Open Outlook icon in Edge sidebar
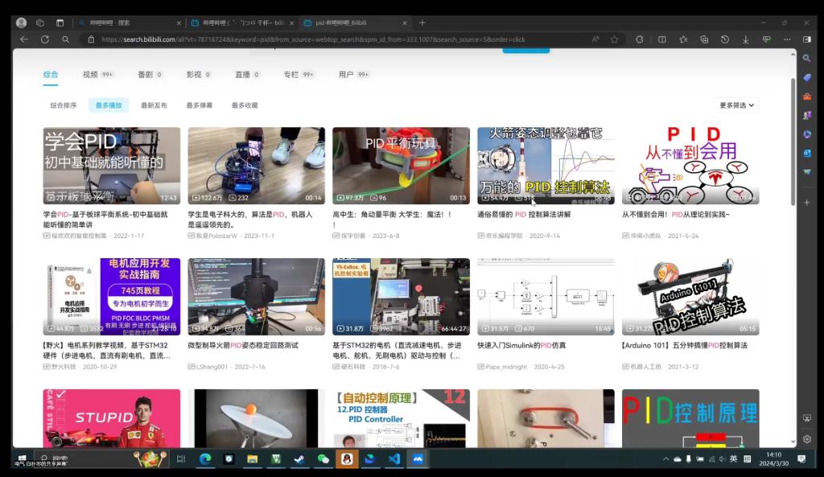Image resolution: width=824 pixels, height=477 pixels. (x=806, y=153)
